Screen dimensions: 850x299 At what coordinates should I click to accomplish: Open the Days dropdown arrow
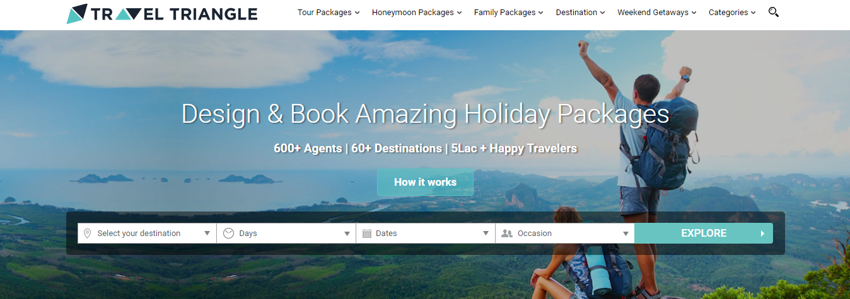click(x=347, y=234)
